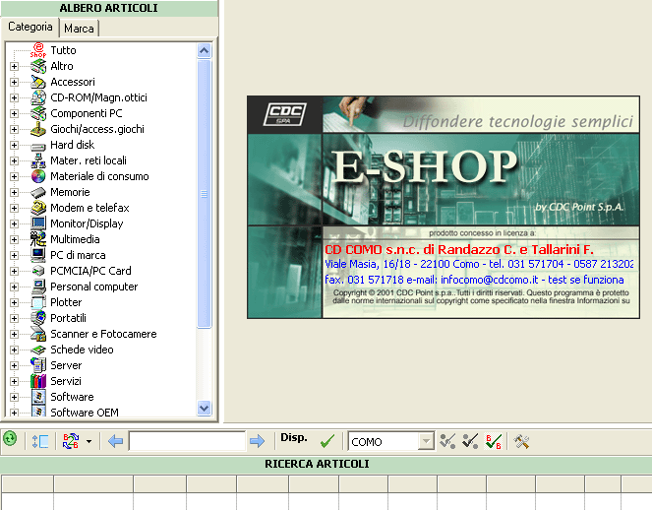Click the Hard disk drive icon
The width and height of the screenshot is (652, 510).
[x=38, y=146]
